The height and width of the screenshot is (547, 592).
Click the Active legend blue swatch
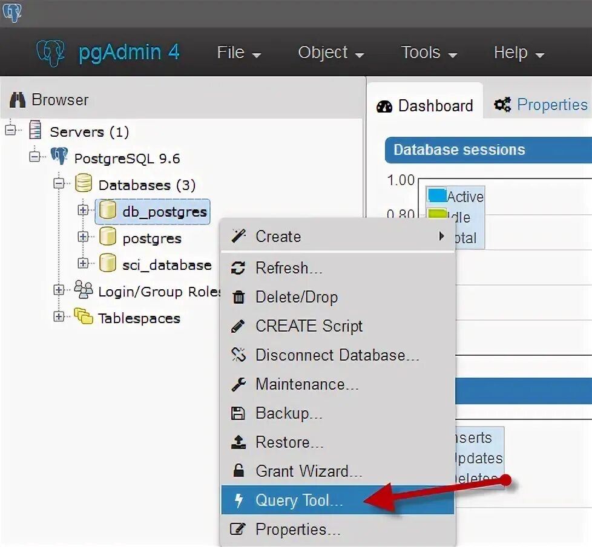click(x=437, y=195)
